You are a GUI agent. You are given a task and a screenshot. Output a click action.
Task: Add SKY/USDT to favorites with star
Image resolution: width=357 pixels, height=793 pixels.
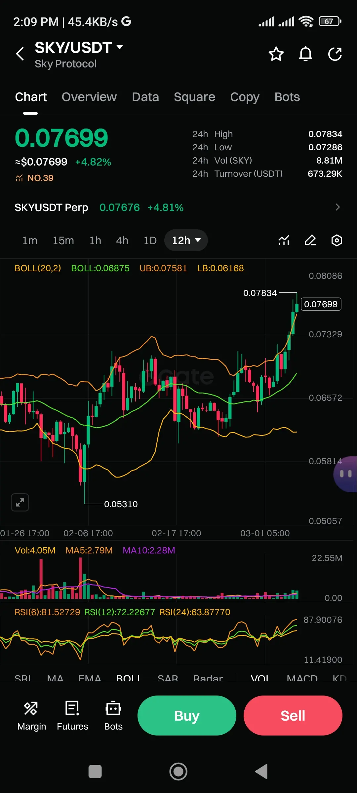click(276, 54)
